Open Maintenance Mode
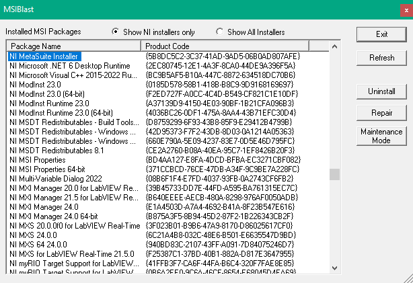413x283 pixels. pyautogui.click(x=381, y=136)
